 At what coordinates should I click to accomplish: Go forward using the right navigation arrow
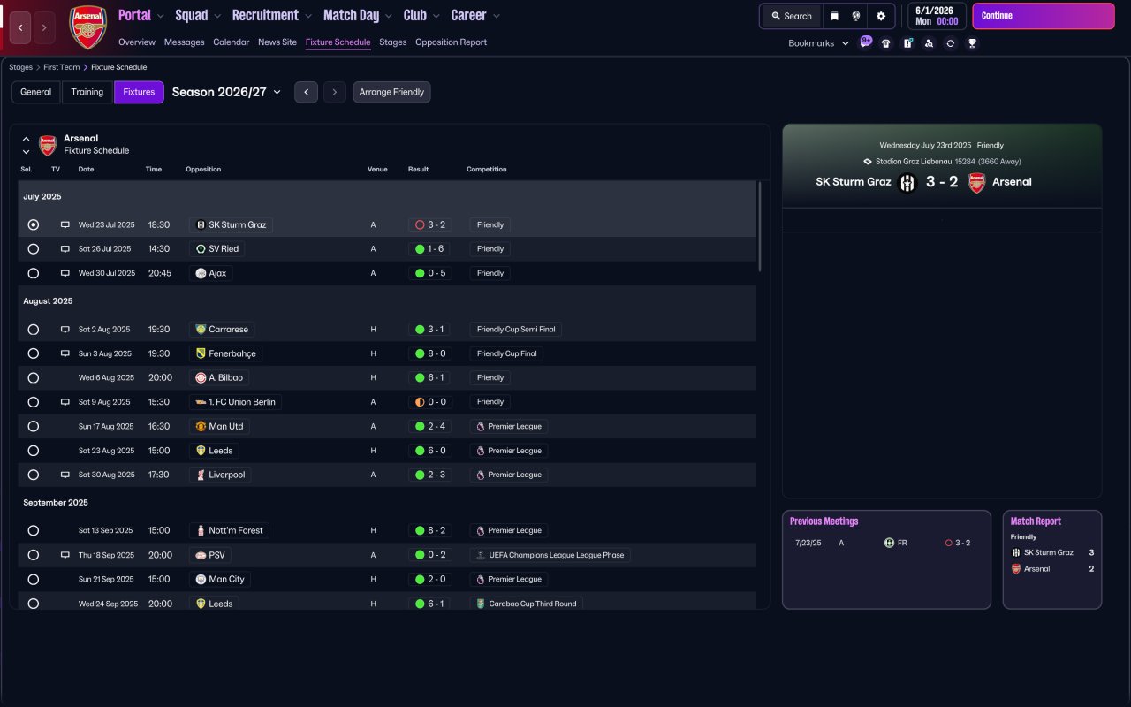tap(44, 27)
